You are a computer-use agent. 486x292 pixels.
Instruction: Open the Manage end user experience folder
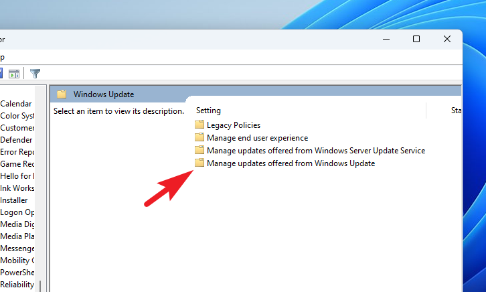tap(252, 138)
